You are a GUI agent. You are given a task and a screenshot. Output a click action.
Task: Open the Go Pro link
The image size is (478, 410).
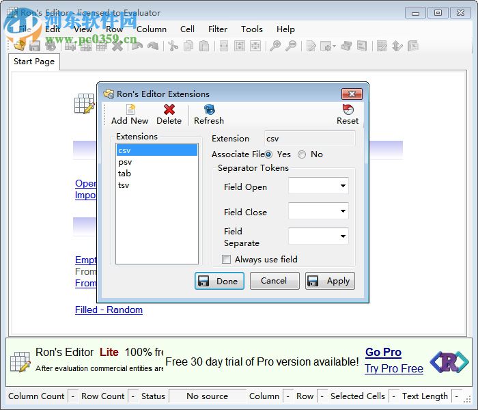(383, 352)
